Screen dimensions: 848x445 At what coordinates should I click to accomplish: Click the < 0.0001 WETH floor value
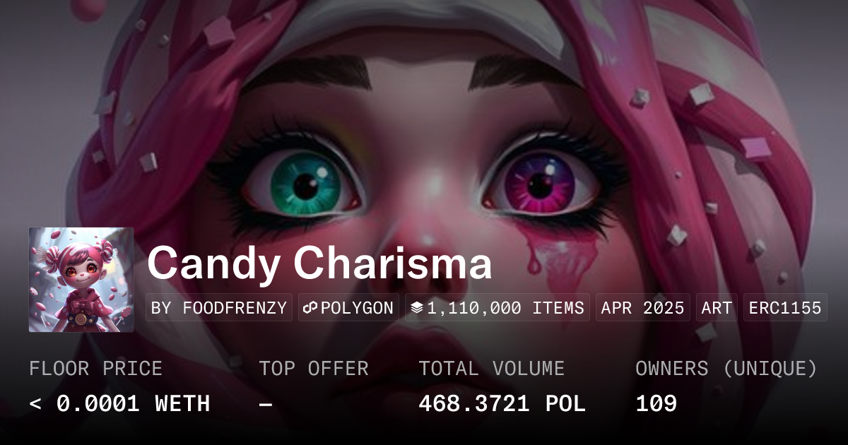(119, 404)
